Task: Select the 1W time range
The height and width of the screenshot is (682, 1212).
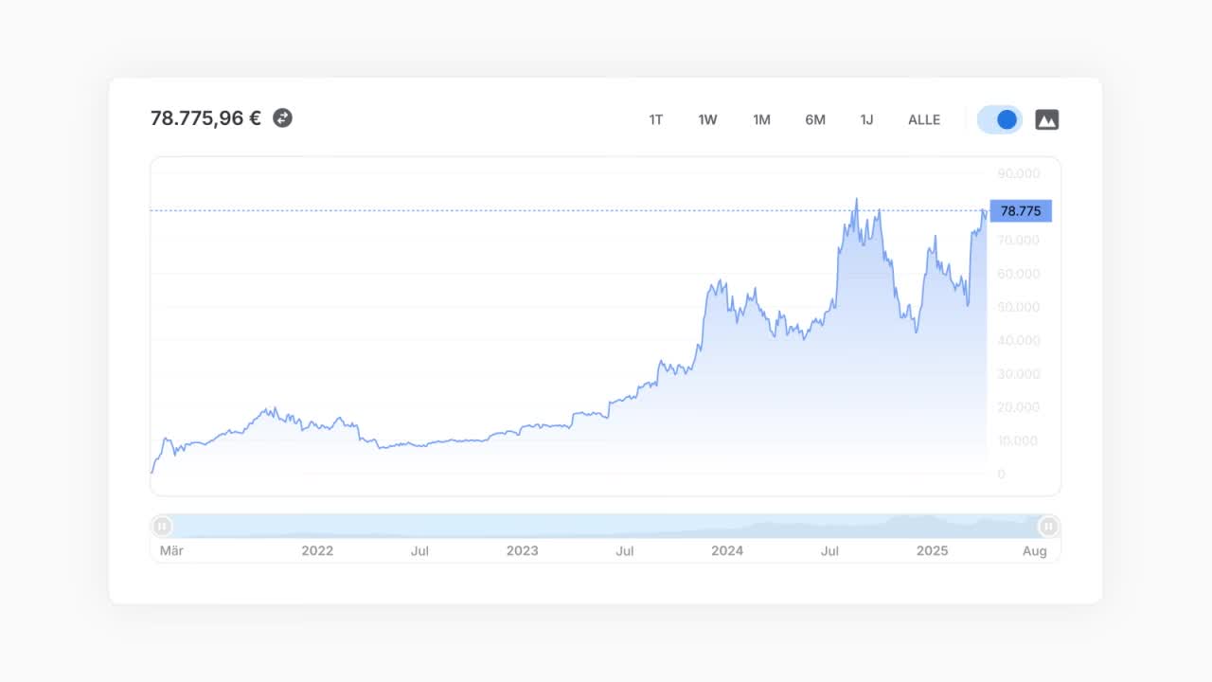Action: point(708,119)
